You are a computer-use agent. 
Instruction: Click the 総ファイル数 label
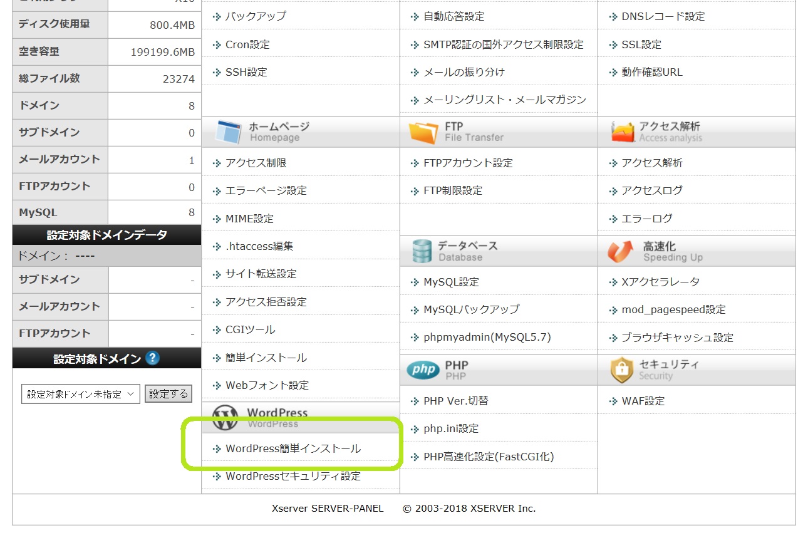(49, 78)
